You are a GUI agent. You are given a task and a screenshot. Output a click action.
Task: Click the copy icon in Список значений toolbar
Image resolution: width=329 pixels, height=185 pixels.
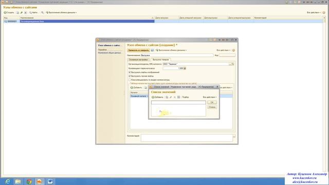pyautogui.click(x=167, y=97)
